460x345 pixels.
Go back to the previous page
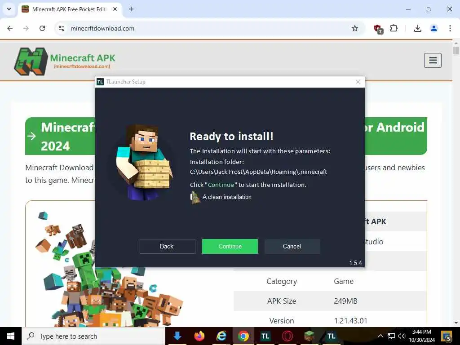pos(10,28)
